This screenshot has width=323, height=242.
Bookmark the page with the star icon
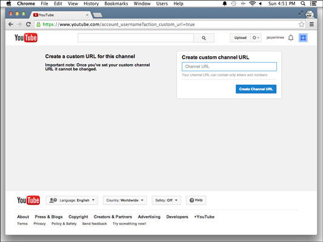301,24
